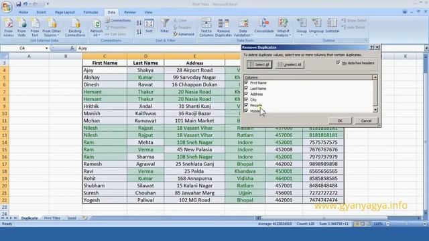Uncheck Pincode column checkbox
This screenshot has width=429, height=241.
[x=246, y=105]
